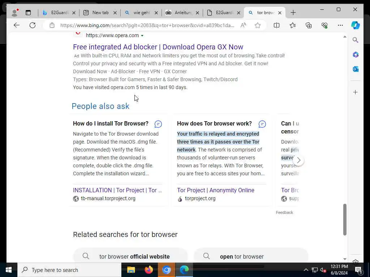Screen dimensions: 370x277
Task: Show hidden system tray icons
Action: 306,270
